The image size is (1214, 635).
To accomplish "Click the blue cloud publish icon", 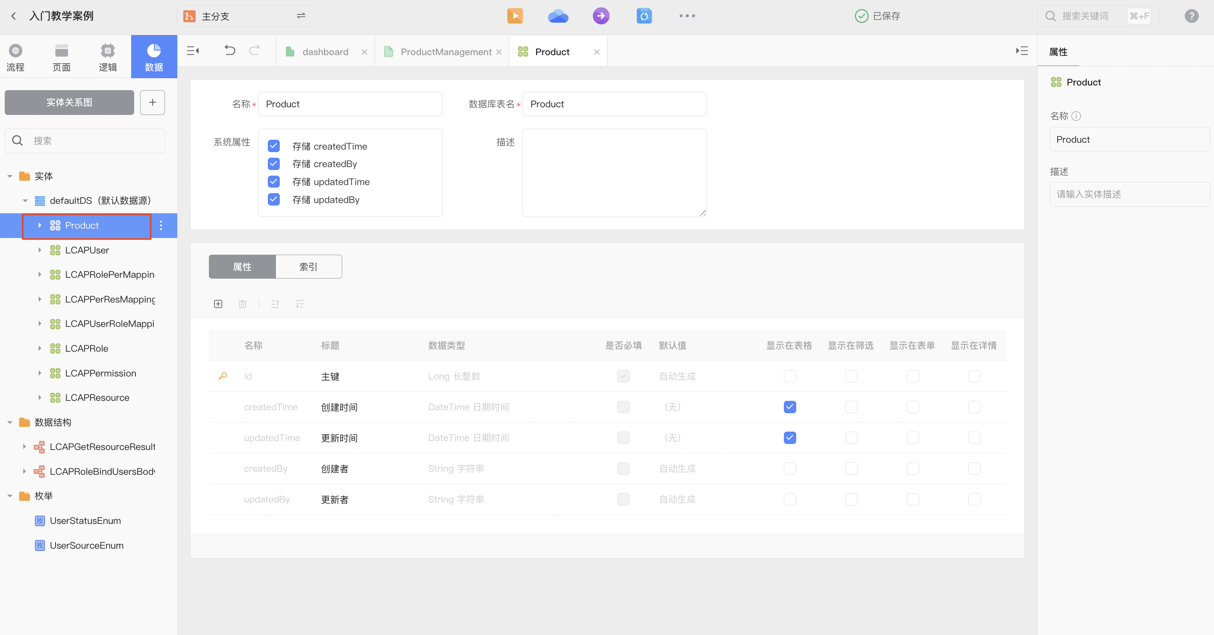I will [x=558, y=16].
